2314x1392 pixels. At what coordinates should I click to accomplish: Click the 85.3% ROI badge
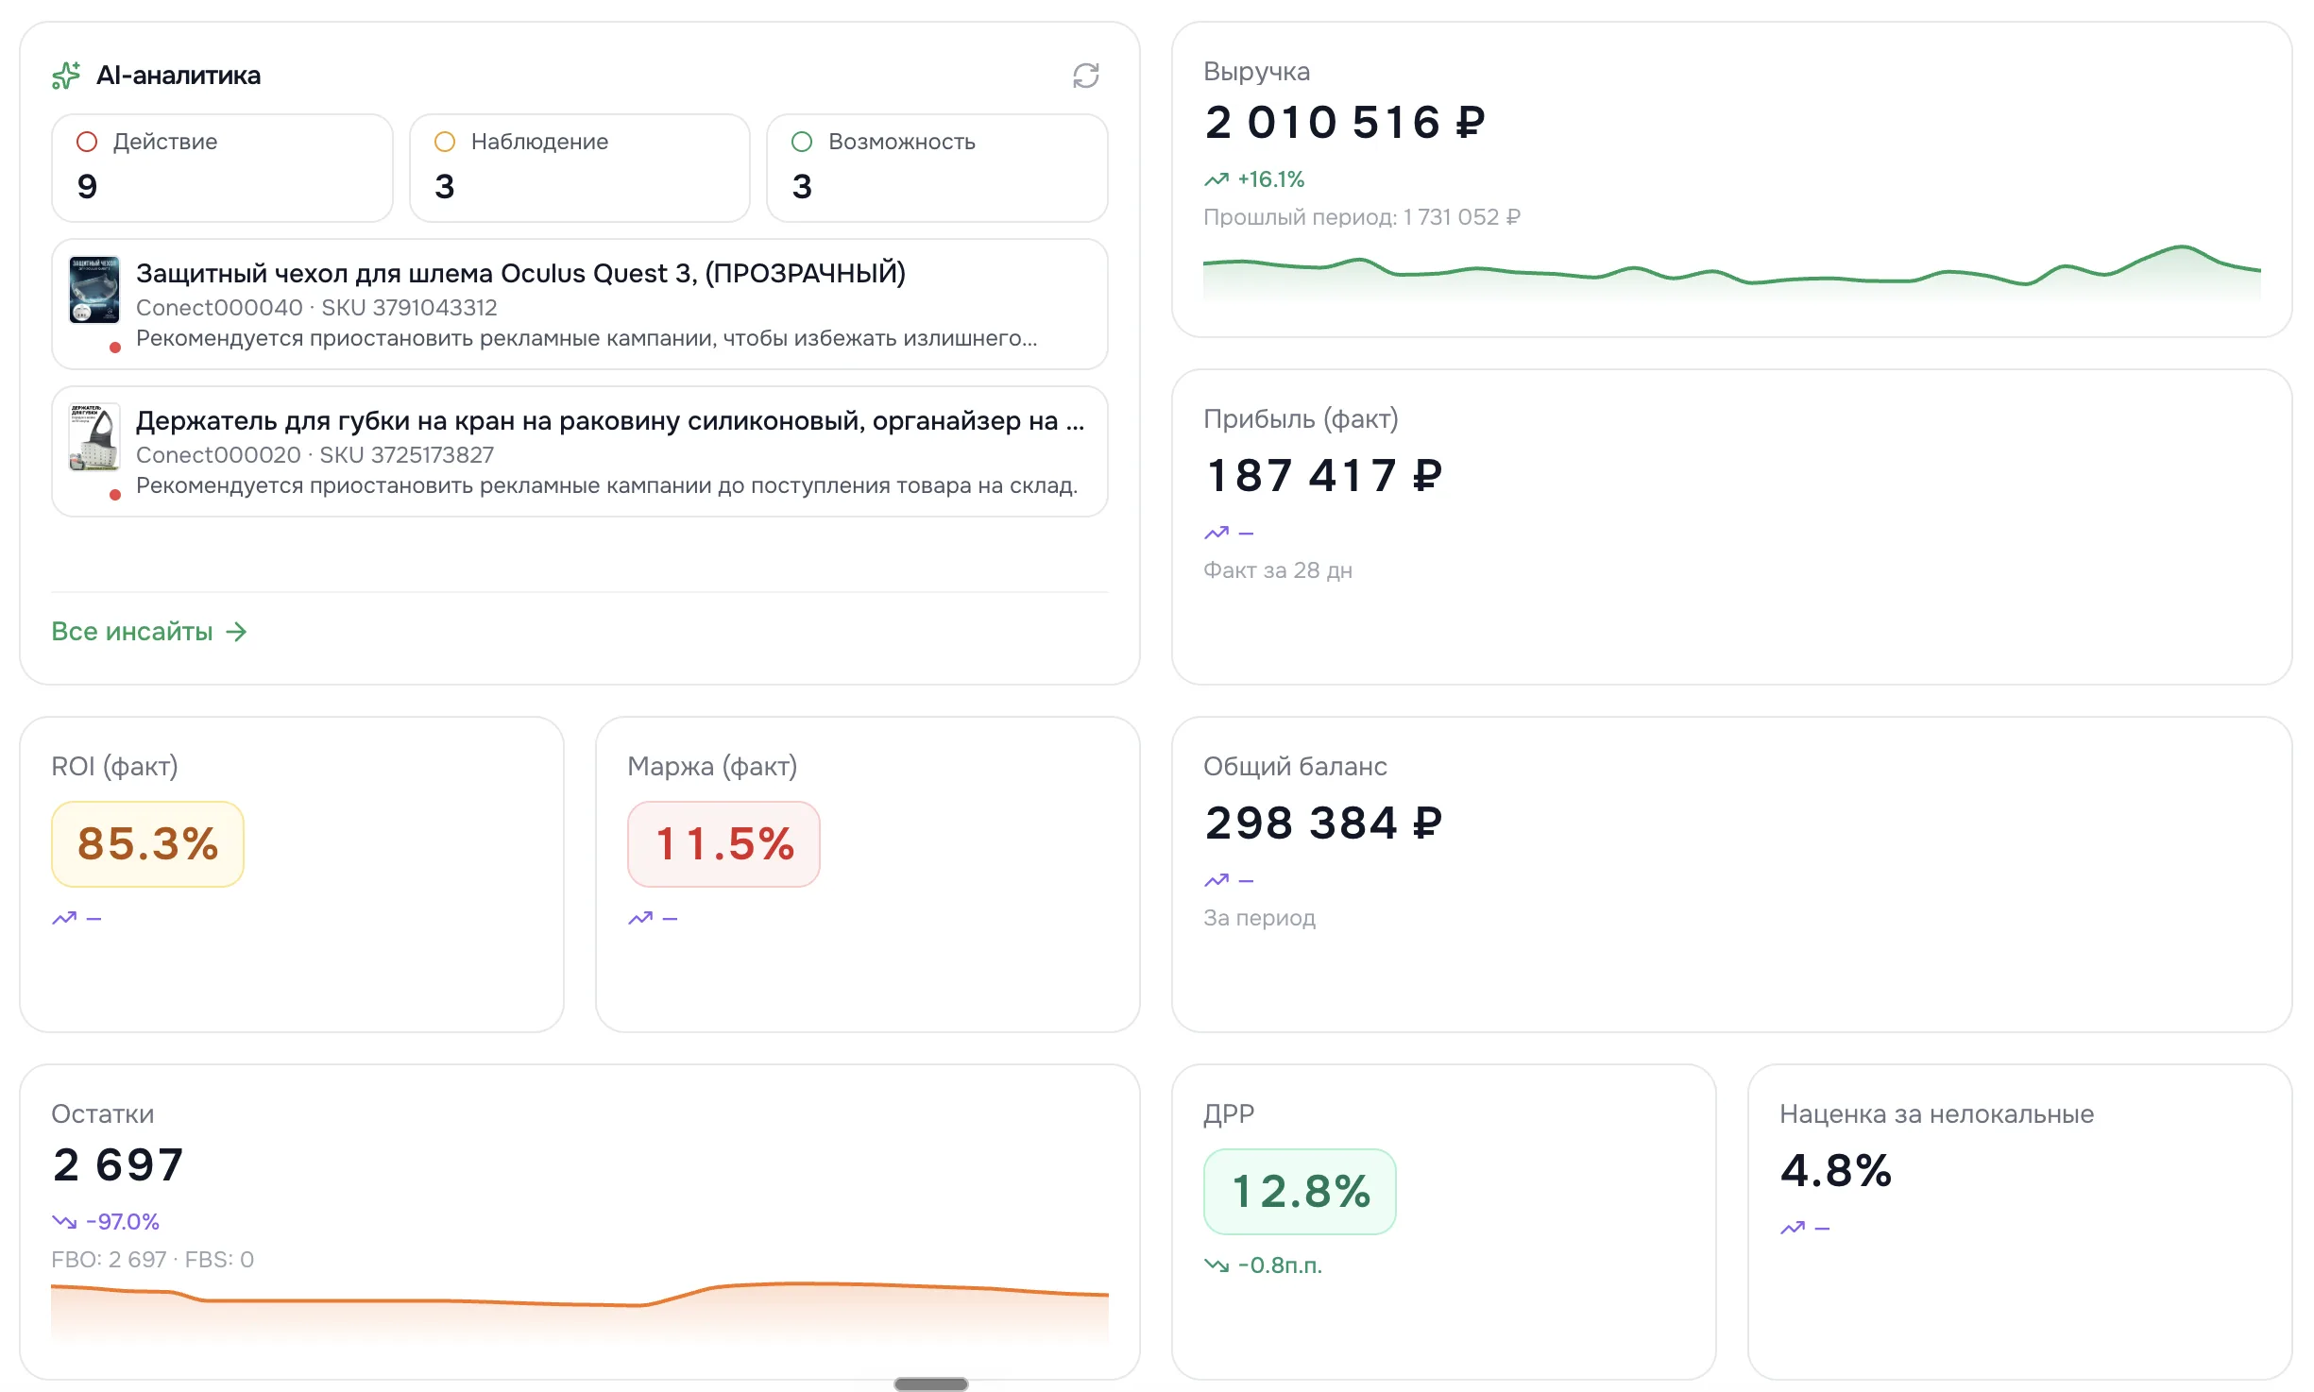pos(147,844)
